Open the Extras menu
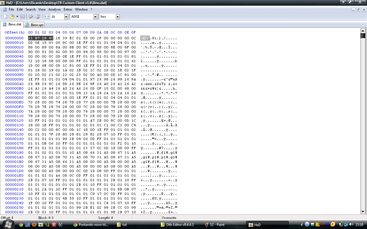Image resolution: width=367 pixels, height=229 pixels. click(68, 9)
